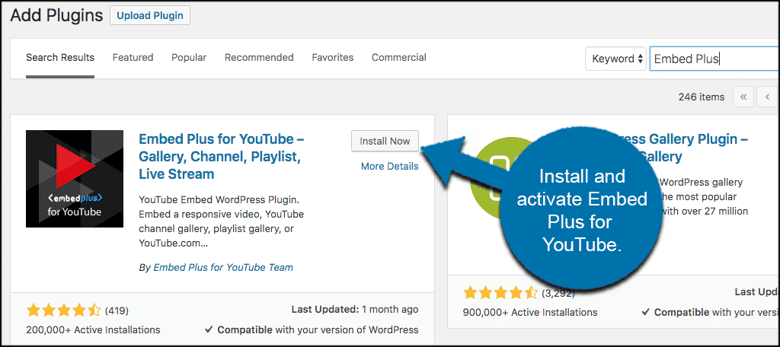Open Embed Plus for YouTube Team author link
This screenshot has height=347, width=780.
click(223, 267)
